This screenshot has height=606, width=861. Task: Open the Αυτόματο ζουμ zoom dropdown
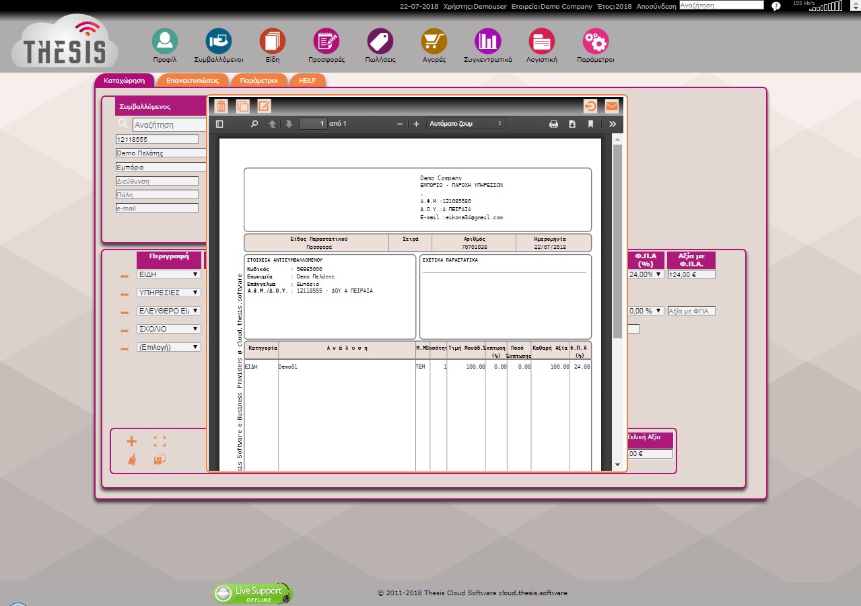tap(466, 124)
